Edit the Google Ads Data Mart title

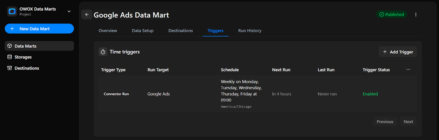131,15
